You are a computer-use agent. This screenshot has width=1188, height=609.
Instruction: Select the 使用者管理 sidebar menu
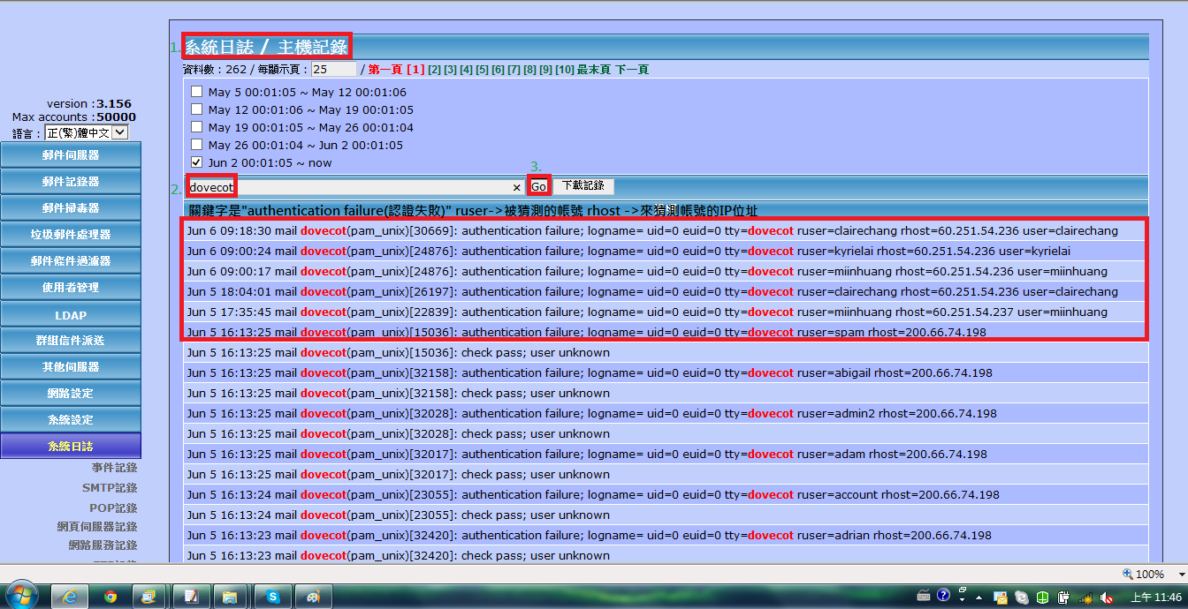pyautogui.click(x=71, y=287)
